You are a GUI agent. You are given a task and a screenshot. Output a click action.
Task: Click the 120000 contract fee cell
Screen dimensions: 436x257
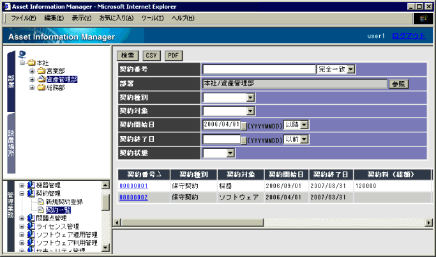[392, 186]
